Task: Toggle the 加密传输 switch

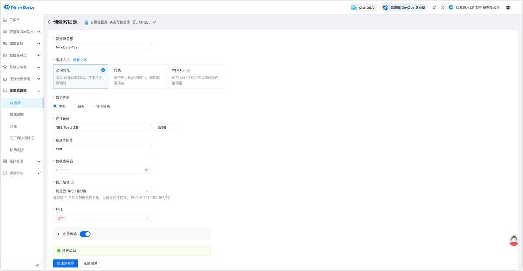Action: point(85,234)
